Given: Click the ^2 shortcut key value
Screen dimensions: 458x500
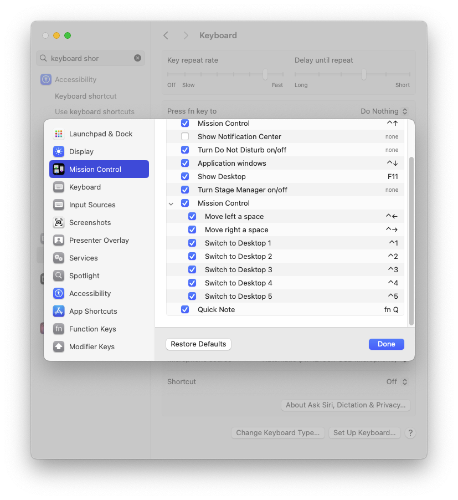Looking at the screenshot, I should tap(393, 257).
